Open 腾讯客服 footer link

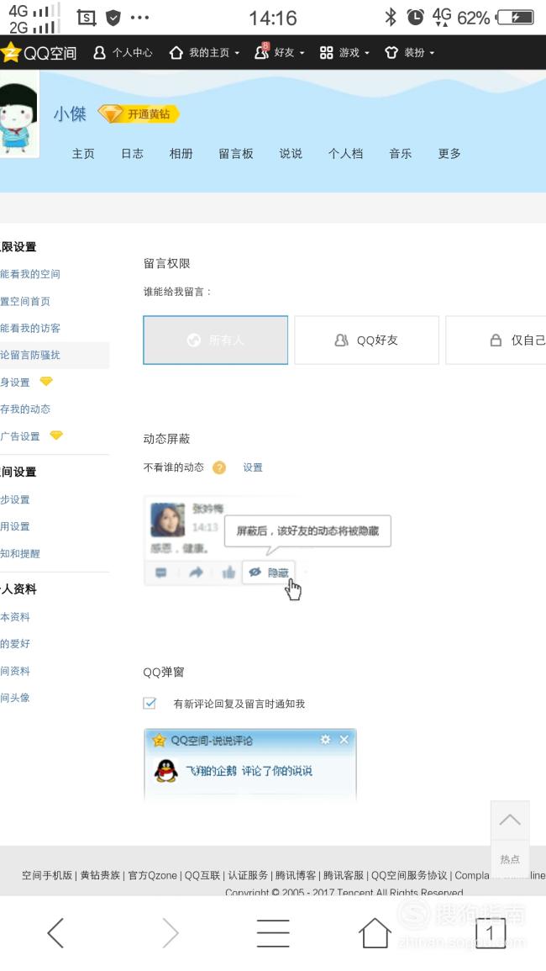tap(344, 875)
